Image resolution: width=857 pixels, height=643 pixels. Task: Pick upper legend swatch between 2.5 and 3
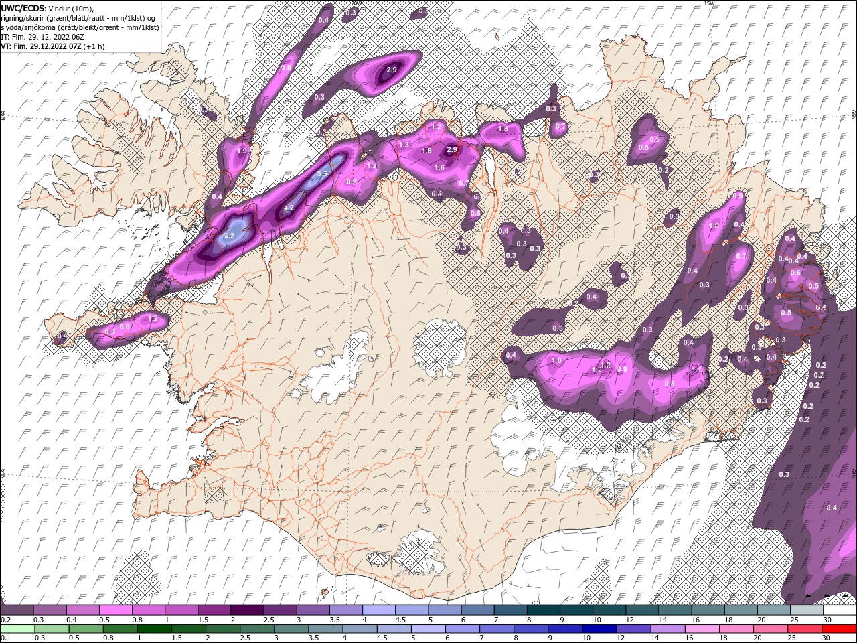(x=280, y=610)
